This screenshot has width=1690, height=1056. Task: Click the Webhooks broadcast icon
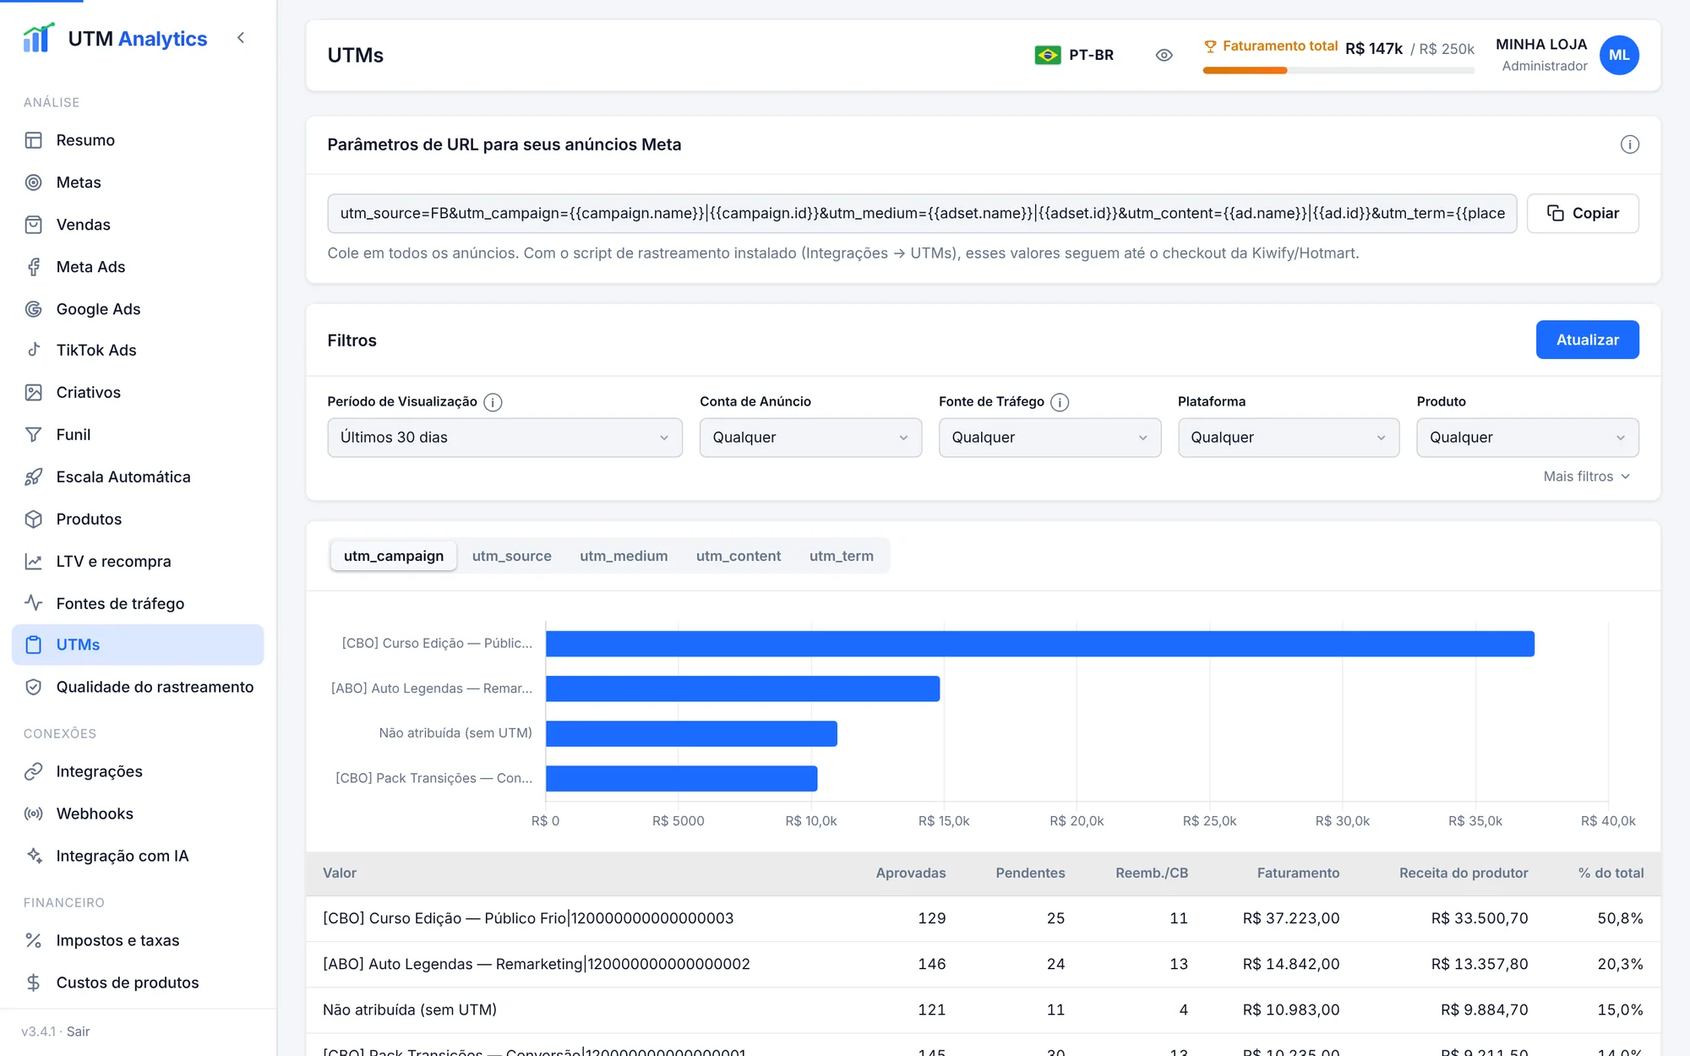point(34,814)
